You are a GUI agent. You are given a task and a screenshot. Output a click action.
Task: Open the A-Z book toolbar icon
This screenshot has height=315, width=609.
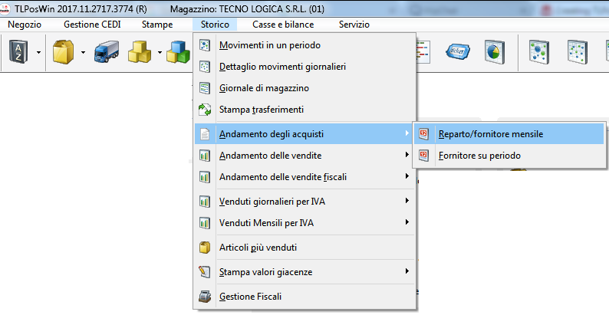tap(18, 52)
